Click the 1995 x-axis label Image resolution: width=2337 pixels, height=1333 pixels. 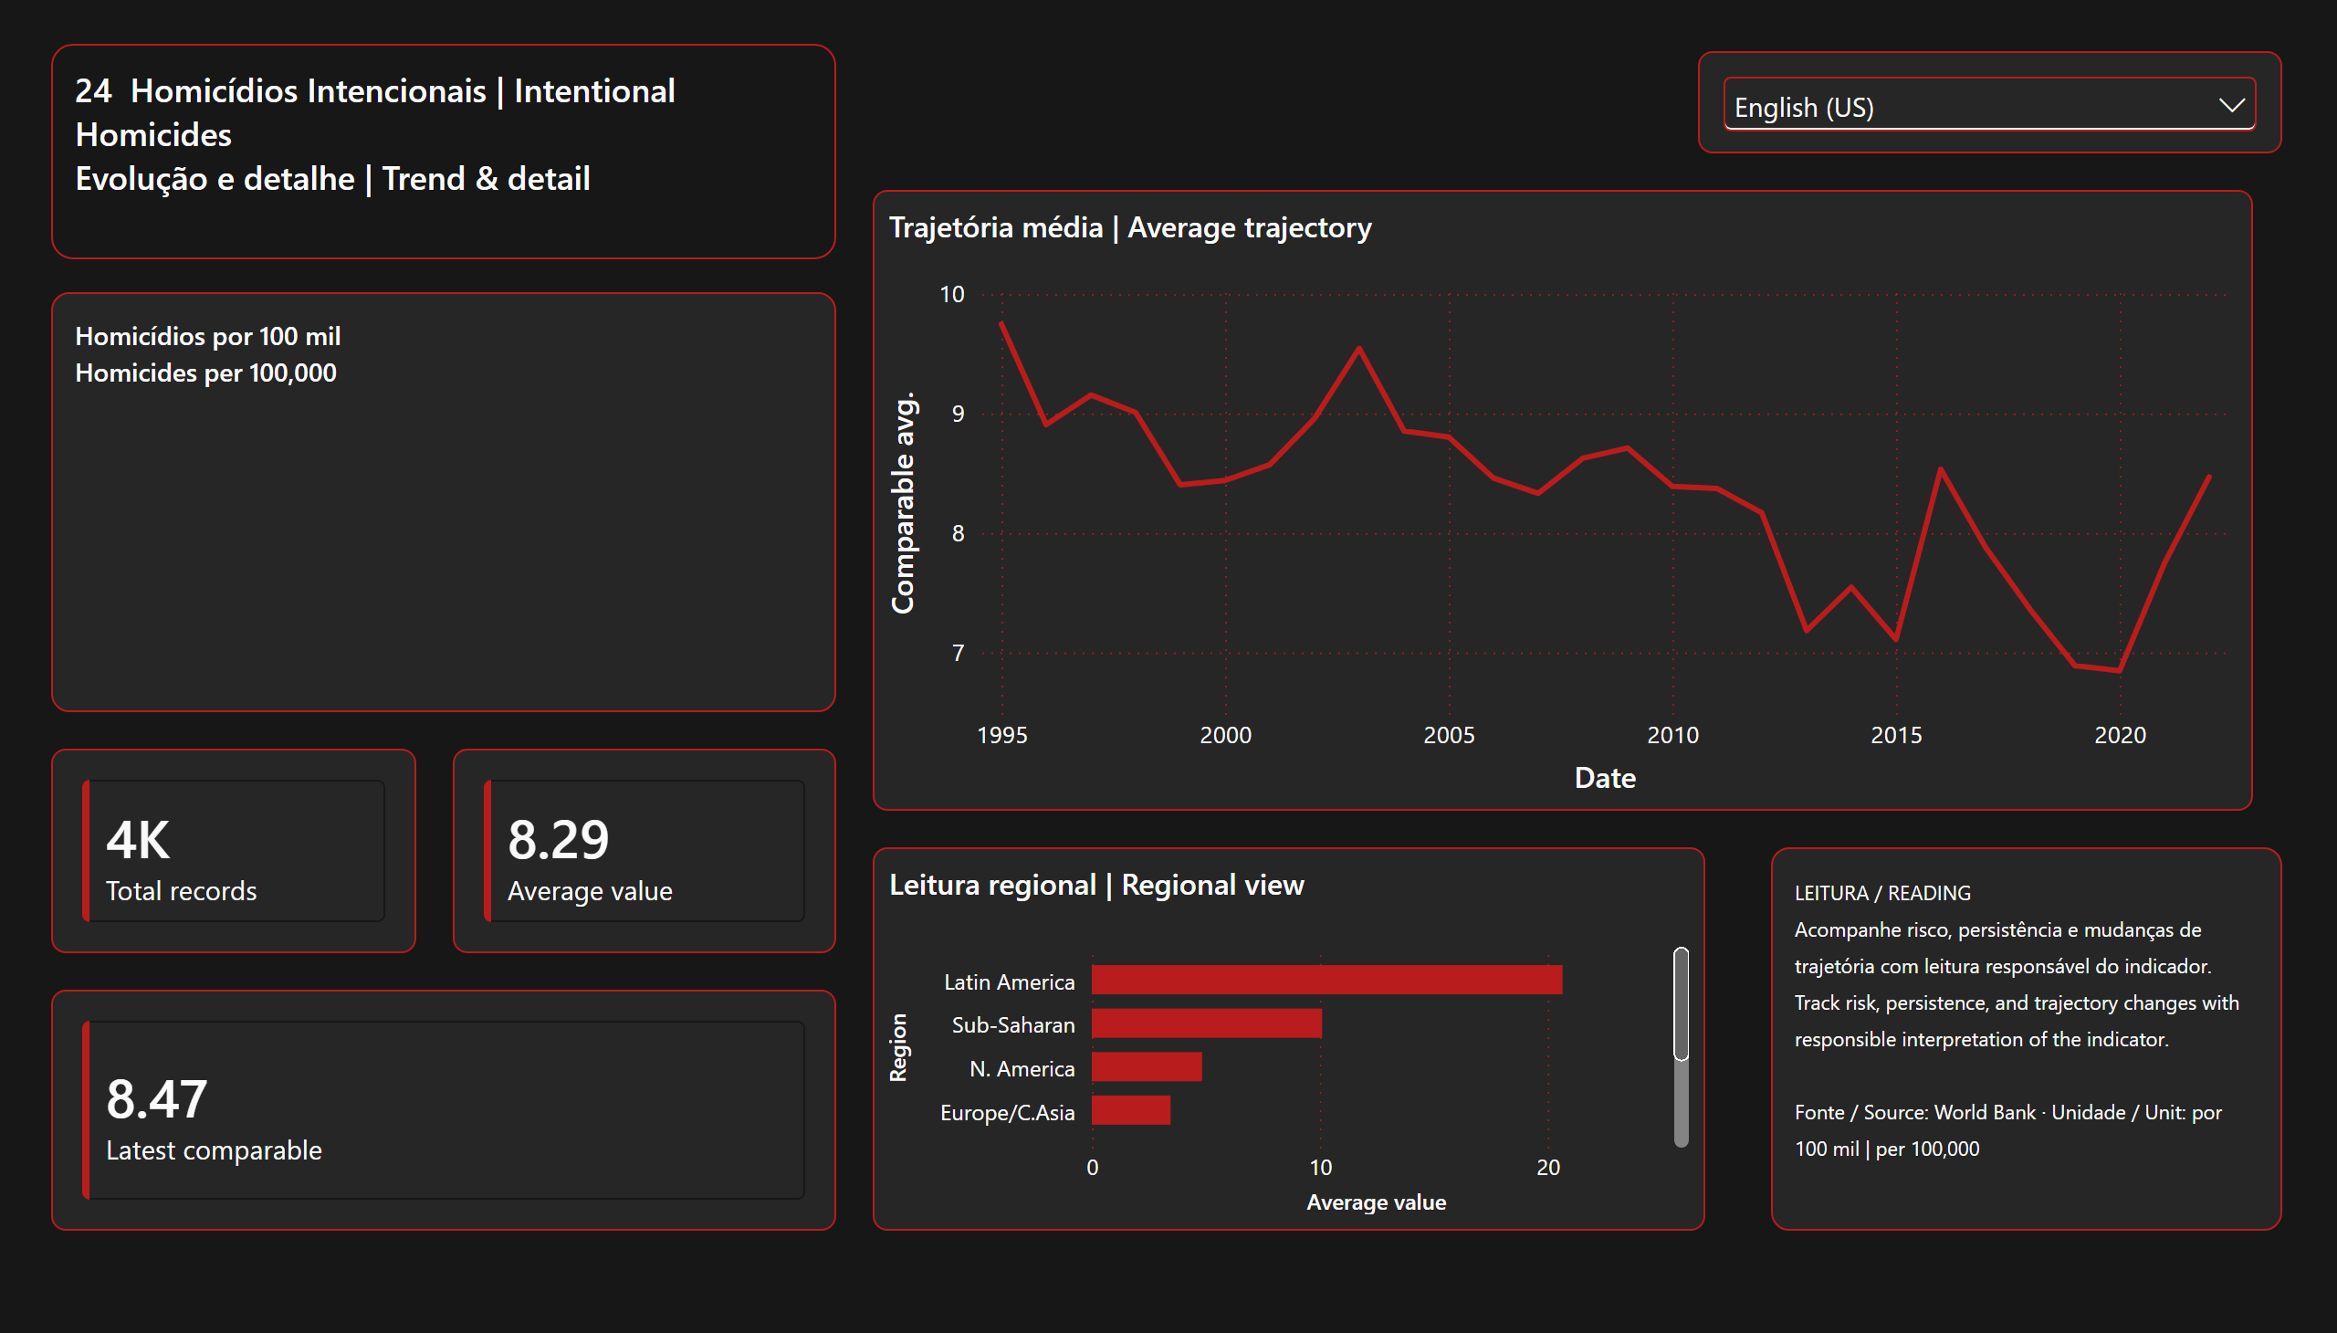(x=1002, y=735)
